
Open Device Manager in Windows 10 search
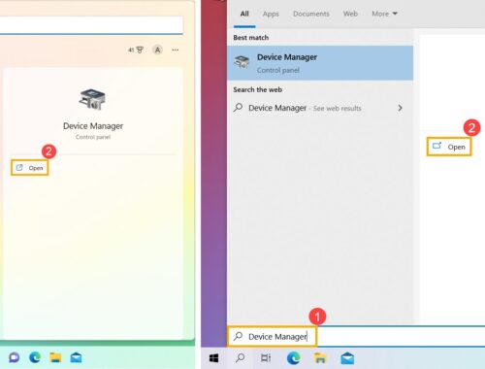tap(449, 147)
